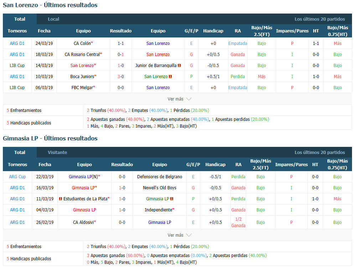The width and height of the screenshot is (357, 267).
Task: Open ARG Cup link in the Defensores de Belgrano row
Action: (x=17, y=177)
